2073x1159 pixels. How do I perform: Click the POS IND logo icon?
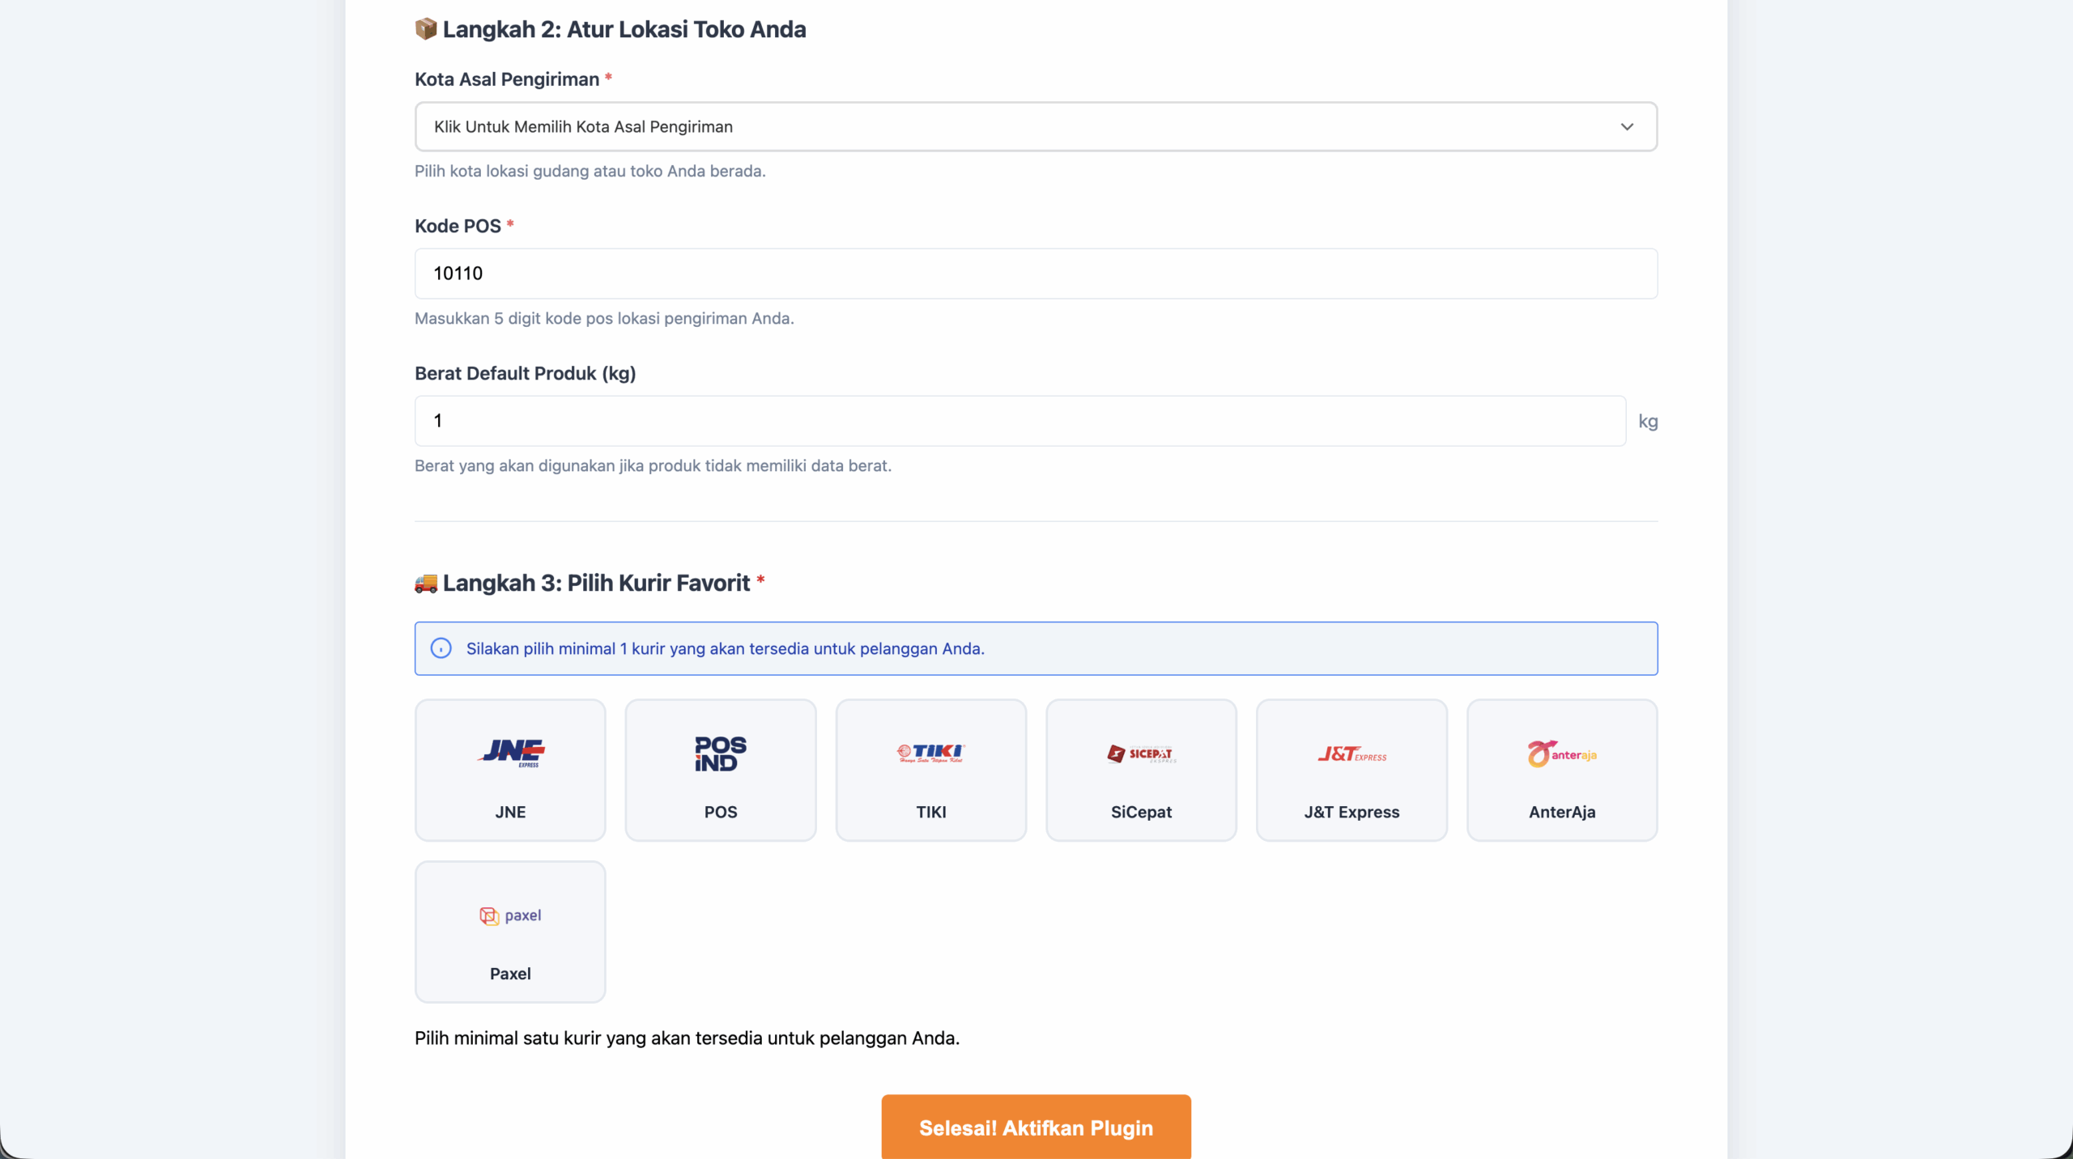point(721,754)
